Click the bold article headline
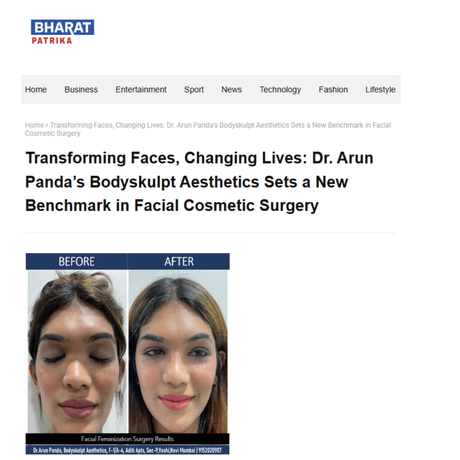460x460 pixels. [x=199, y=181]
